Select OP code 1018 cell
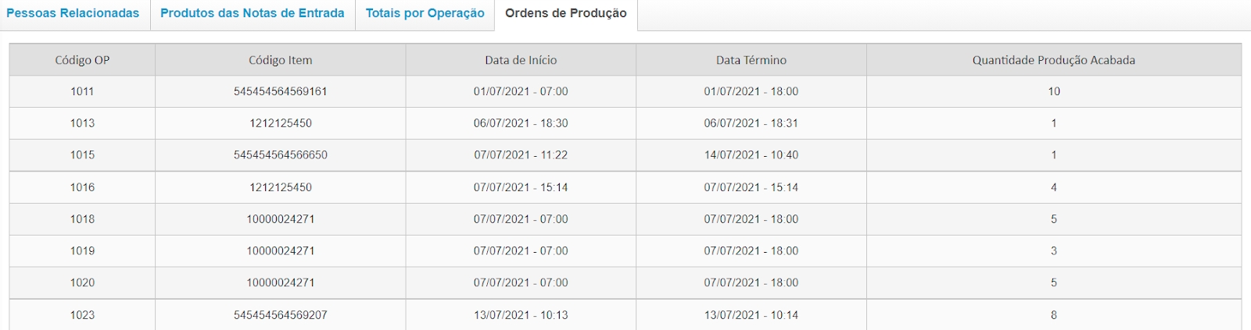The image size is (1251, 330). pyautogui.click(x=82, y=219)
